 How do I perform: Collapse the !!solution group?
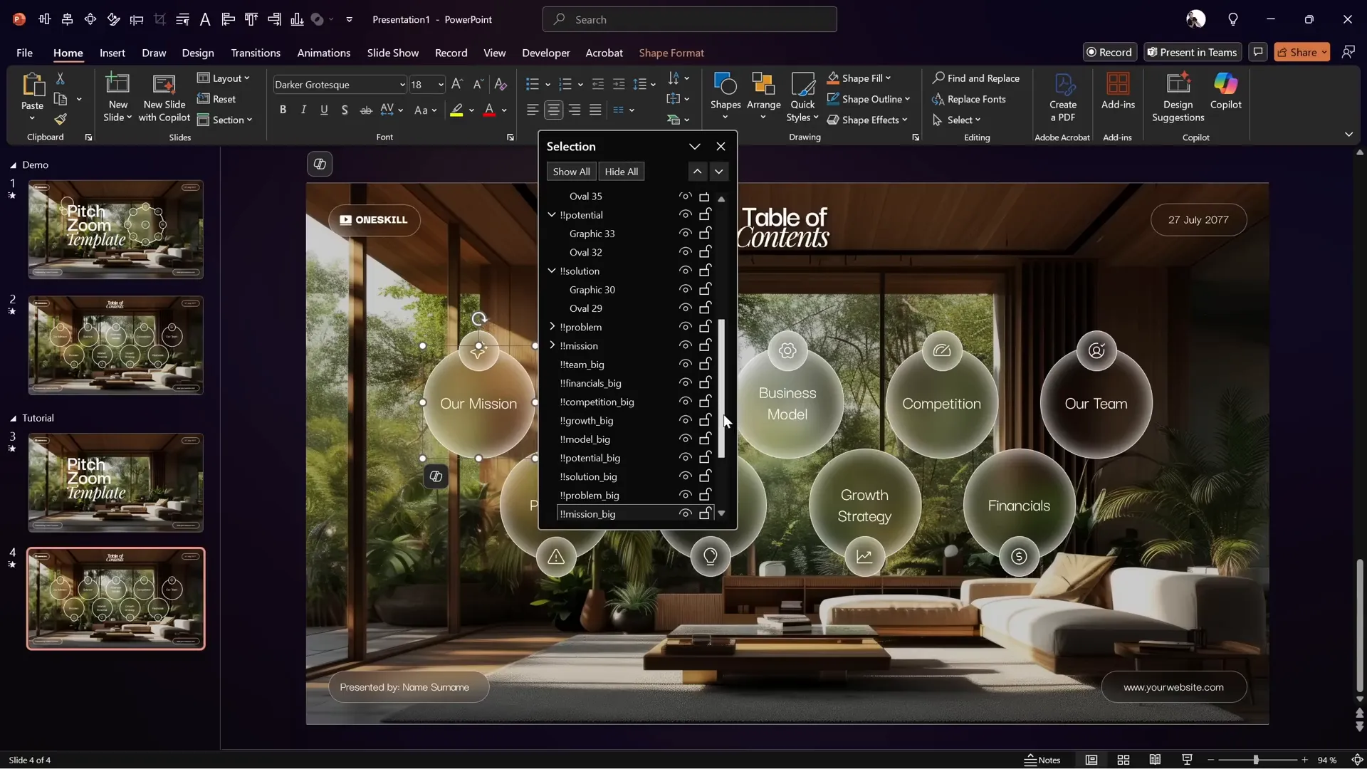[x=552, y=271]
